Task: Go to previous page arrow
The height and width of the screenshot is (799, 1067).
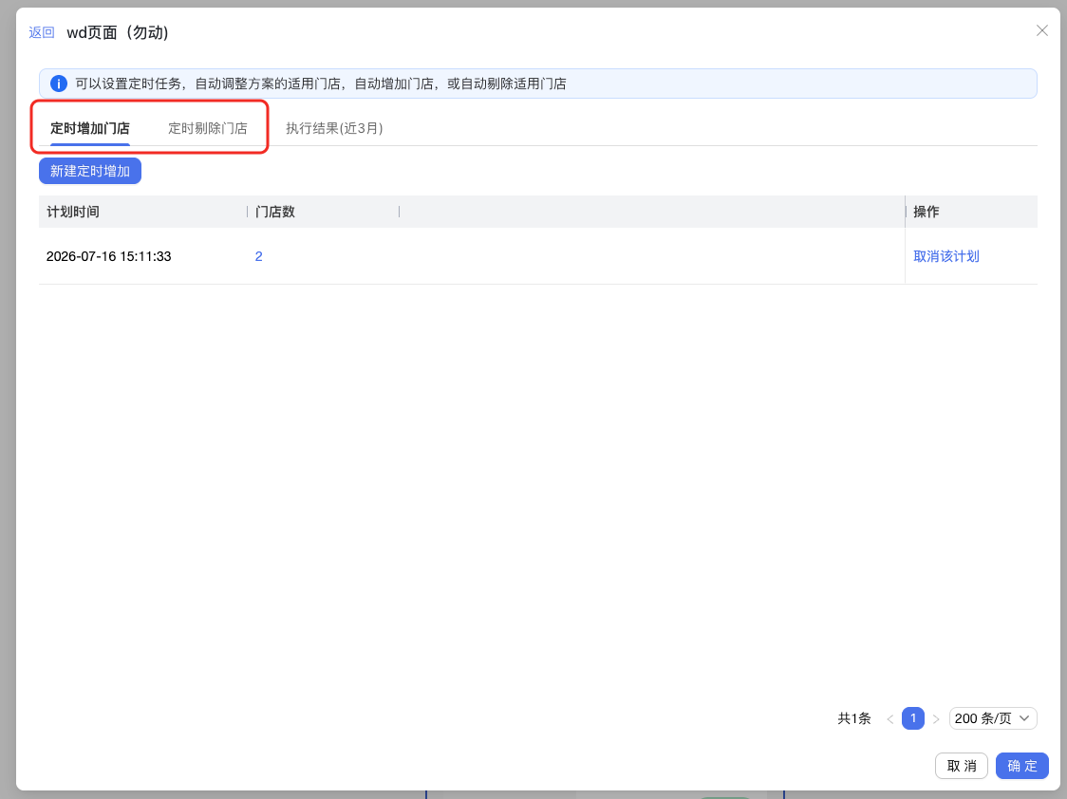Action: point(890,718)
